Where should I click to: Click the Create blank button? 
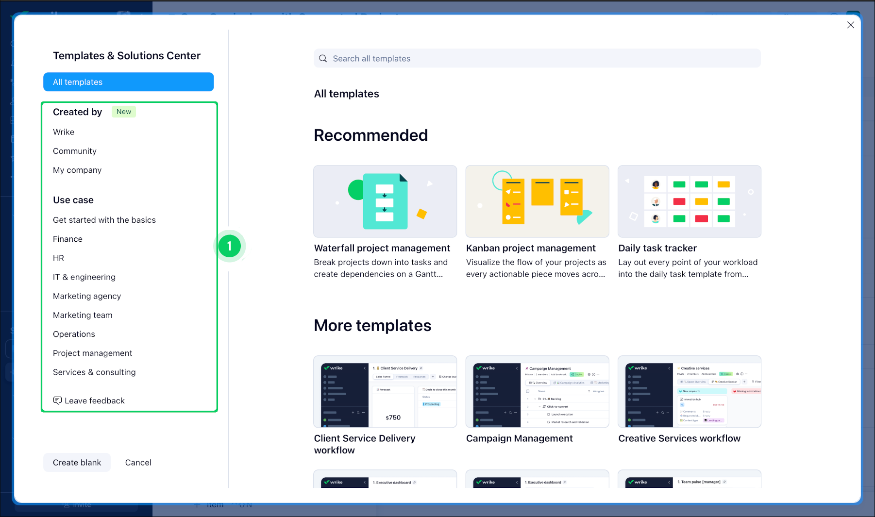point(77,463)
